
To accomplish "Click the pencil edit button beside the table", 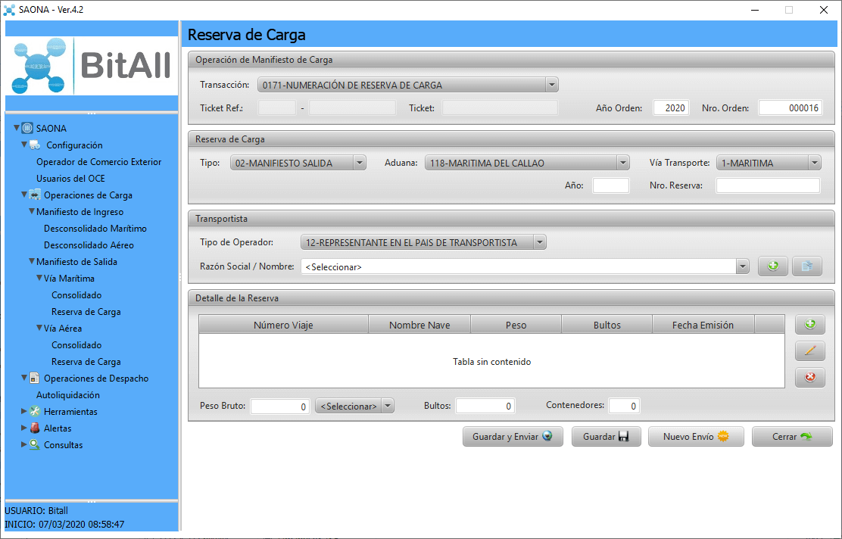I will coord(809,351).
